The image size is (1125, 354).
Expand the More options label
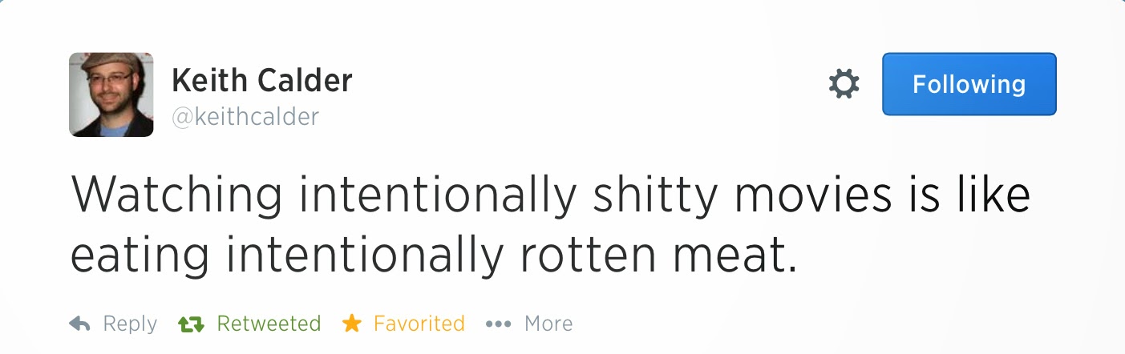pyautogui.click(x=548, y=324)
